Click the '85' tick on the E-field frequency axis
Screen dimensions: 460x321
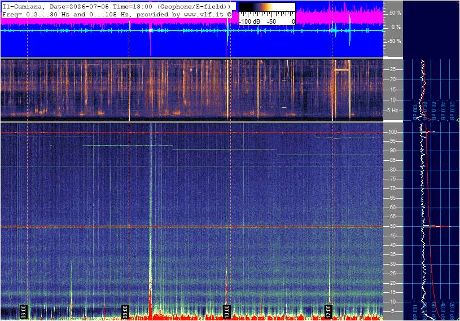pos(392,160)
